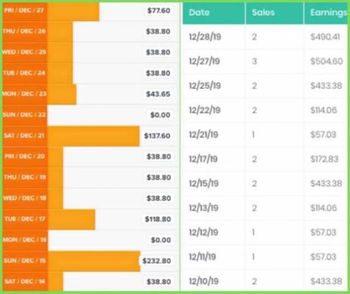Click the $137.60 value label
The image size is (350, 294).
pos(157,136)
